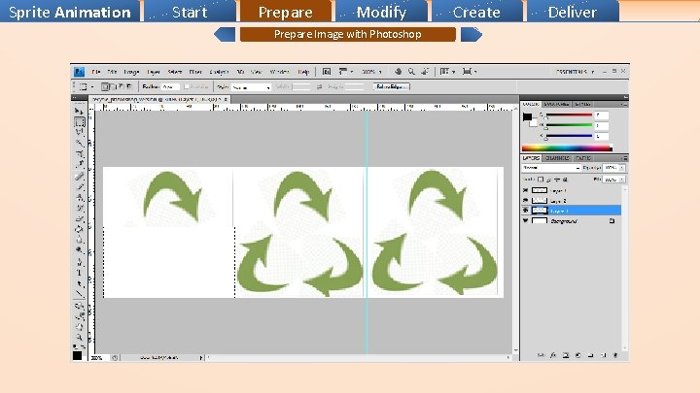Open the Style dropdown in options bar

(x=252, y=87)
